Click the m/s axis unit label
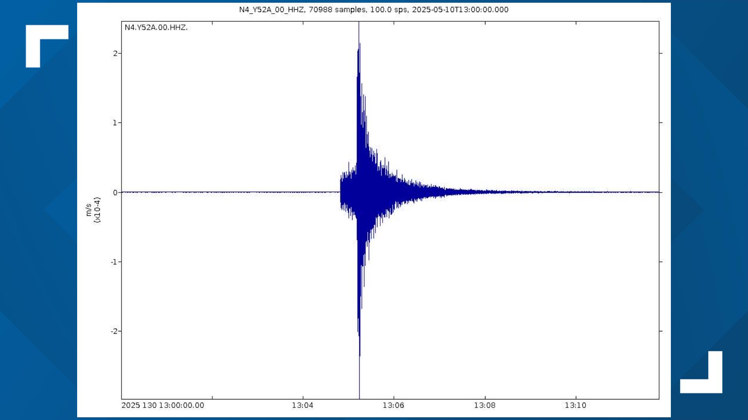748x420 pixels. (x=89, y=210)
